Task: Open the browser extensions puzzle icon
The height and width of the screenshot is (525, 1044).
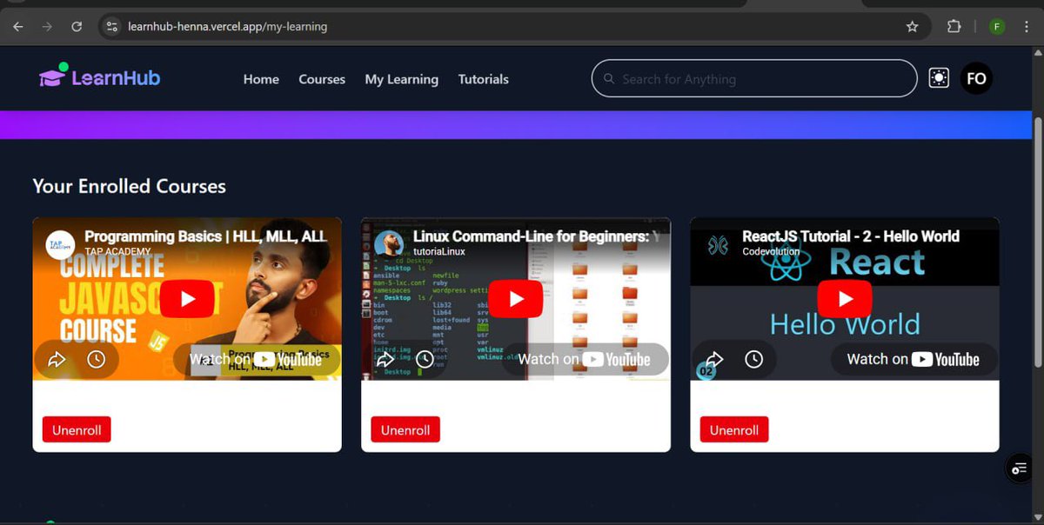Action: point(954,27)
